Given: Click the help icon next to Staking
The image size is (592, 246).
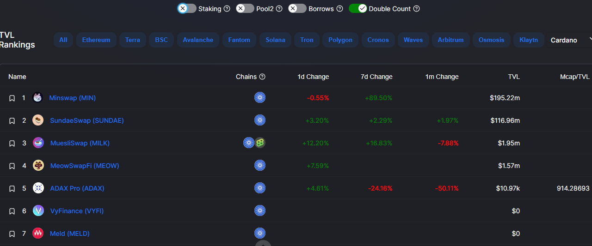Looking at the screenshot, I should pos(227,9).
